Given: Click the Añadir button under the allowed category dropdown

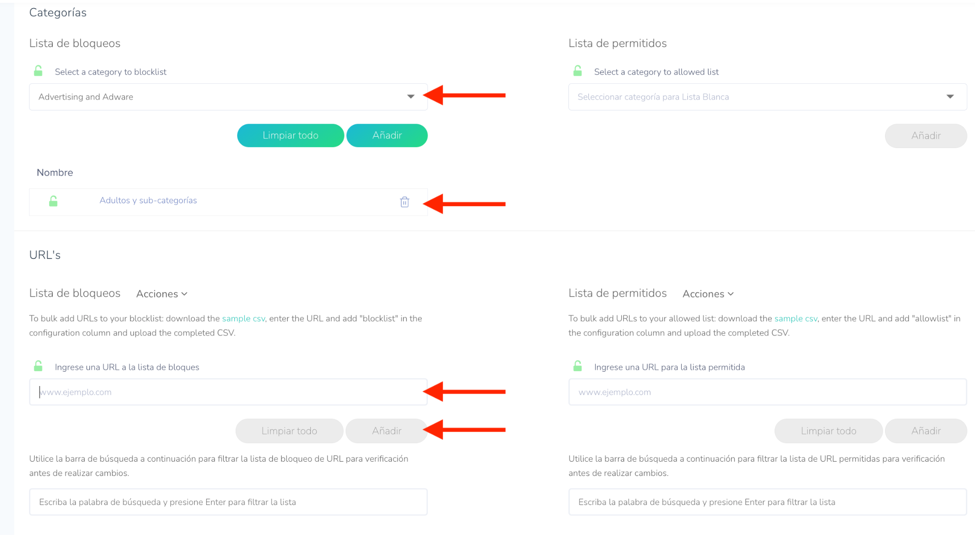Looking at the screenshot, I should tap(925, 136).
